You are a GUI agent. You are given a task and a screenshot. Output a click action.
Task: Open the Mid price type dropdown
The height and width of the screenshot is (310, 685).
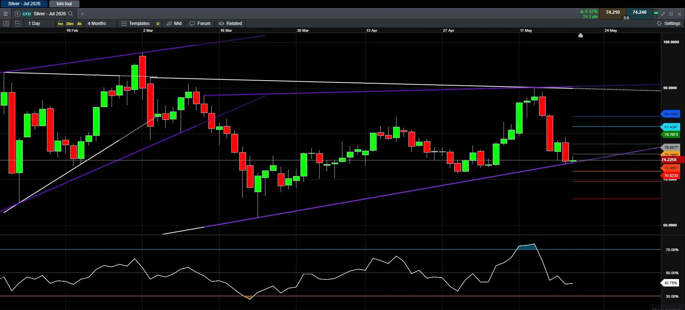pyautogui.click(x=174, y=24)
